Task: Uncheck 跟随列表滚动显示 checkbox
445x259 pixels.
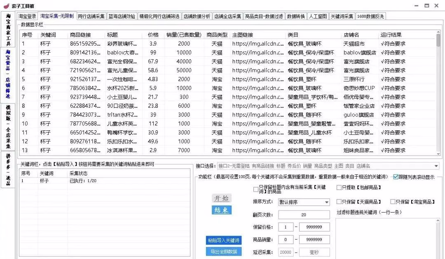Action: (396, 177)
